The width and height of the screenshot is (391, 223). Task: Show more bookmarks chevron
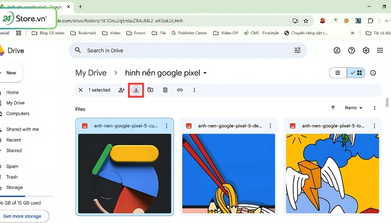click(x=352, y=33)
